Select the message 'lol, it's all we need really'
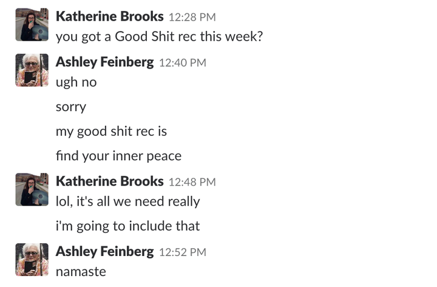Screen dimensions: 437x287 [x=127, y=201]
